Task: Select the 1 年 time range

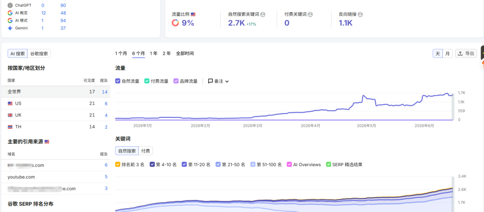Action: click(x=154, y=53)
